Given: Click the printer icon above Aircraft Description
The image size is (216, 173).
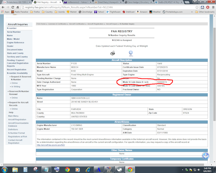Looking at the screenshot, I should point(113,53).
